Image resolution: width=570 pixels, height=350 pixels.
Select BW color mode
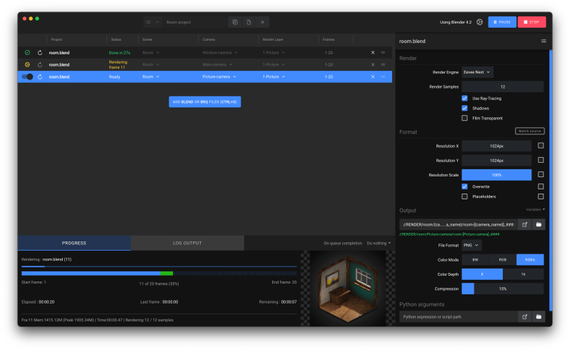(x=475, y=260)
